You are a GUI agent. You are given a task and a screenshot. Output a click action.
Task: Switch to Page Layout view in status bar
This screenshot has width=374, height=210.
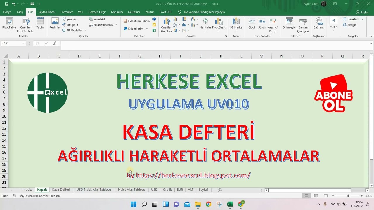pyautogui.click(x=316, y=196)
